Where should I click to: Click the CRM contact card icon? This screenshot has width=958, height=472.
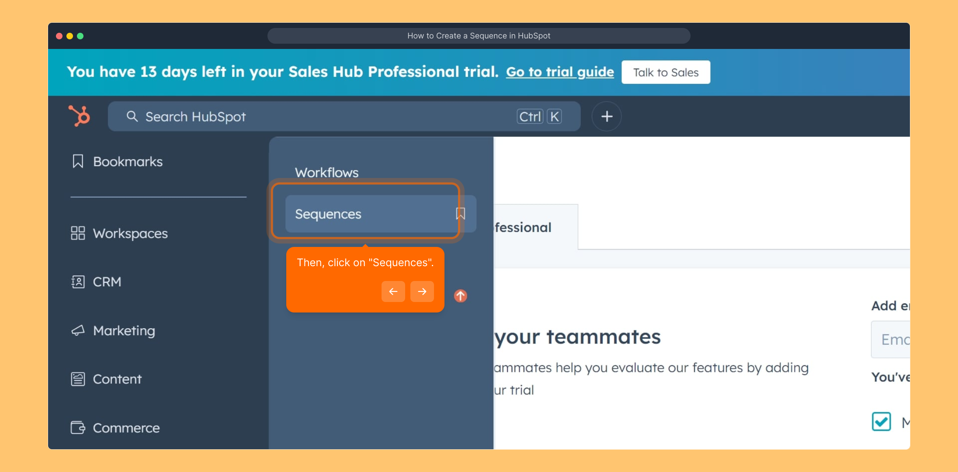pos(78,282)
